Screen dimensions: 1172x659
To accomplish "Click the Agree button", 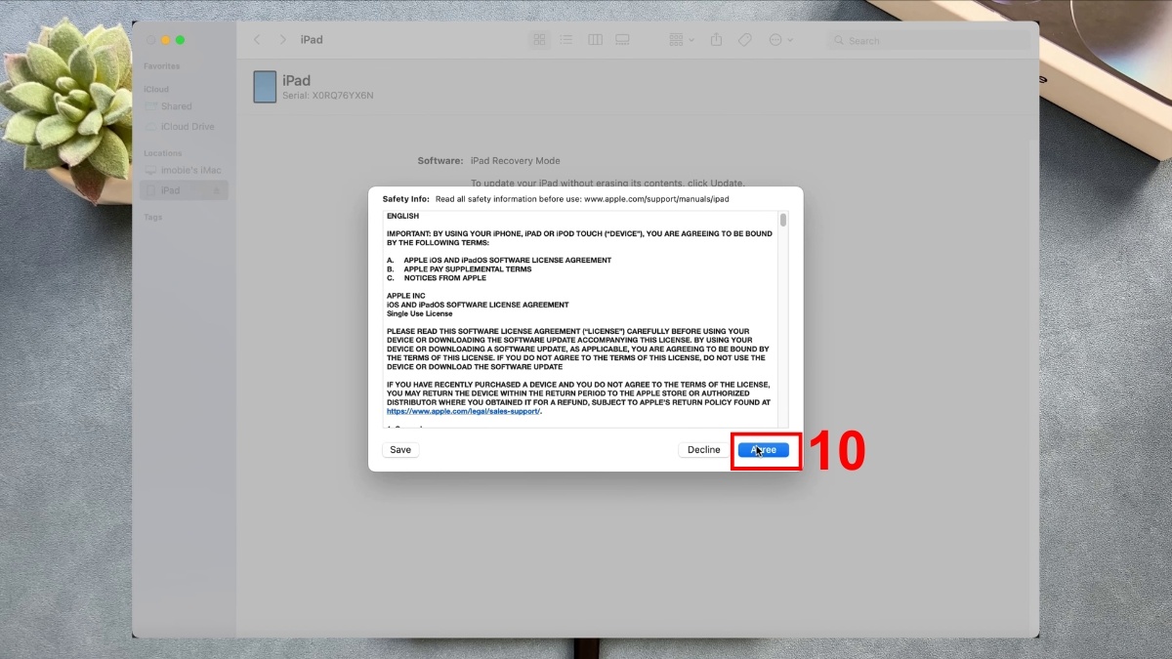I will tap(763, 450).
